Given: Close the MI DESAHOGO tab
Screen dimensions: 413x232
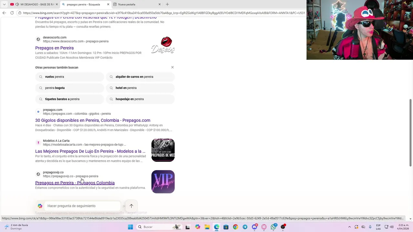Looking at the screenshot, I should 57,4.
